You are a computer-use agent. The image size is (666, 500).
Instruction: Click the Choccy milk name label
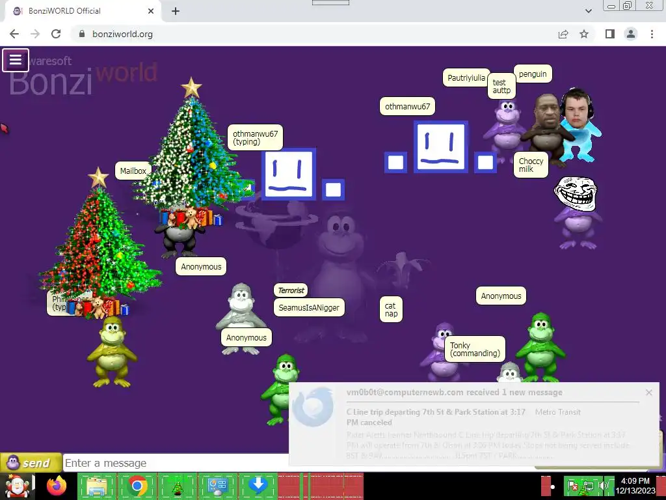[x=531, y=165]
